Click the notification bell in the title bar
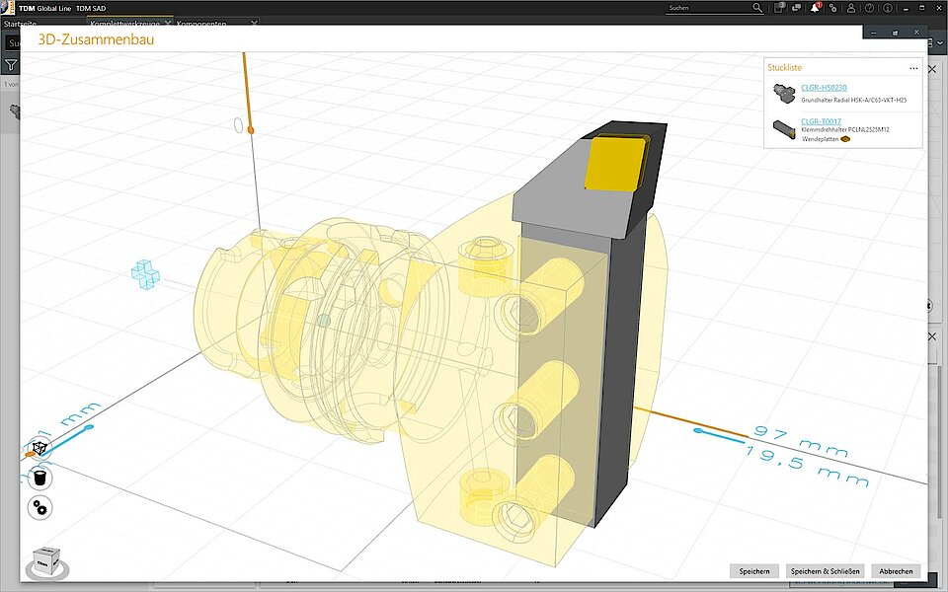The height and width of the screenshot is (592, 948). (815, 8)
